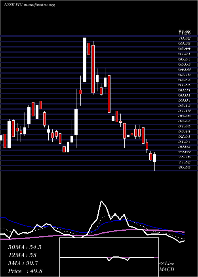Click the 49.69 price axis label
Screen dimensions: 198x277
pos(185,152)
